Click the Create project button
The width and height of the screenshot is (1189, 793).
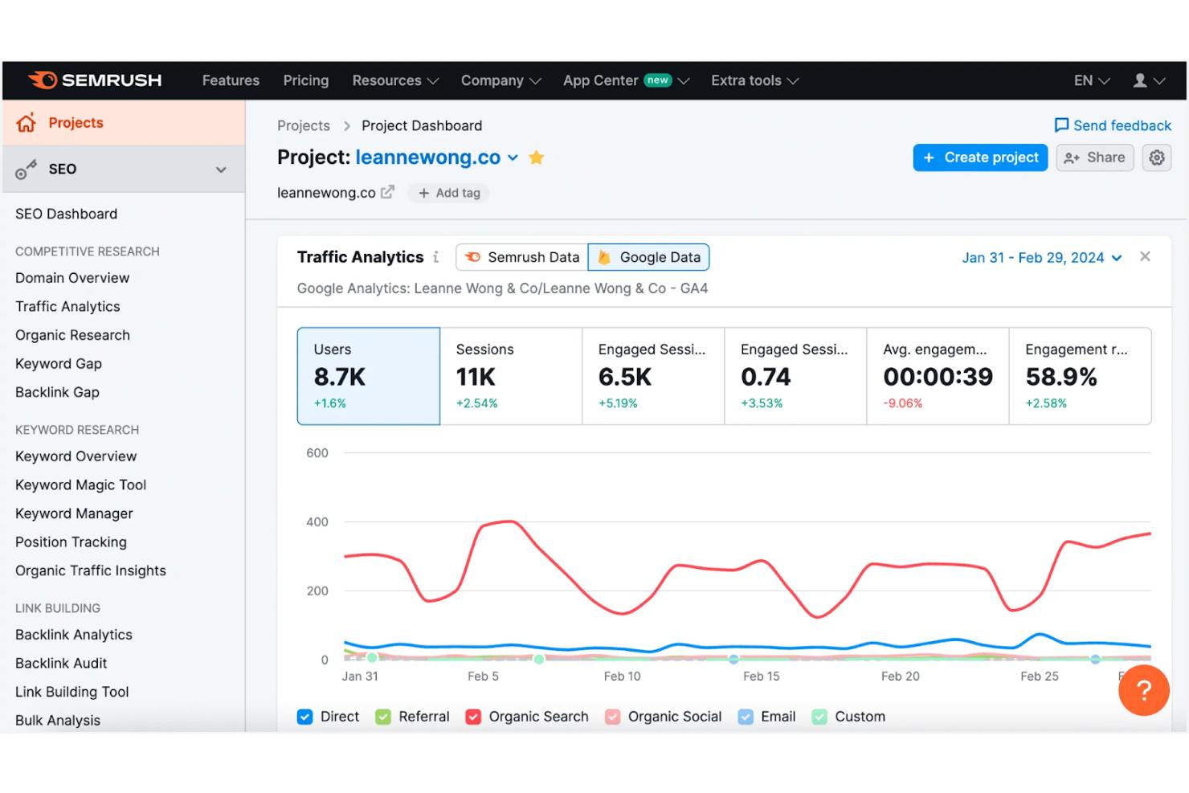click(x=980, y=157)
